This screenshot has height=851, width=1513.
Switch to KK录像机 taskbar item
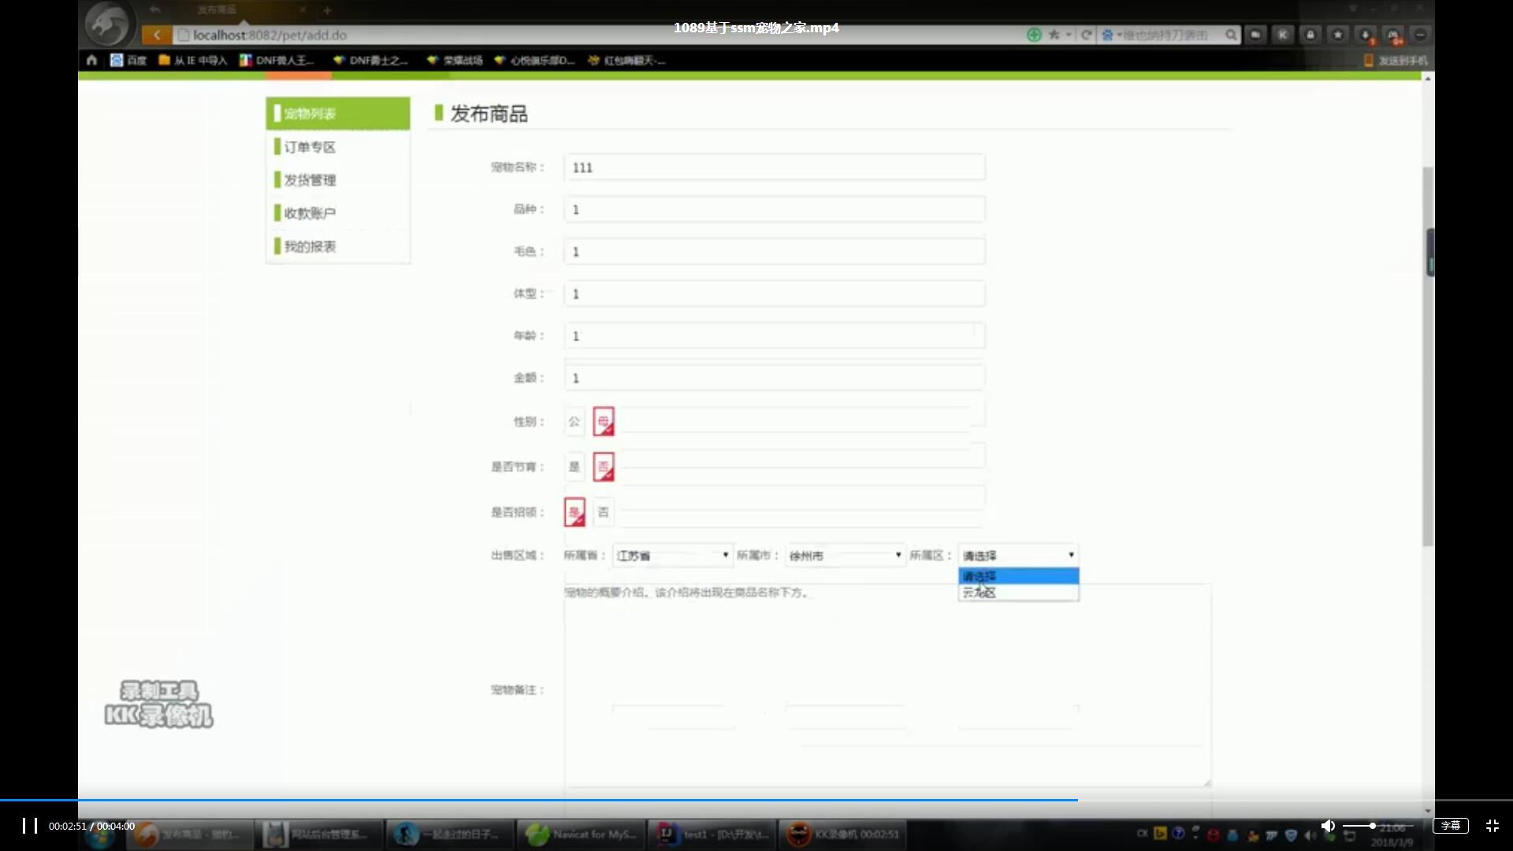[x=842, y=834]
